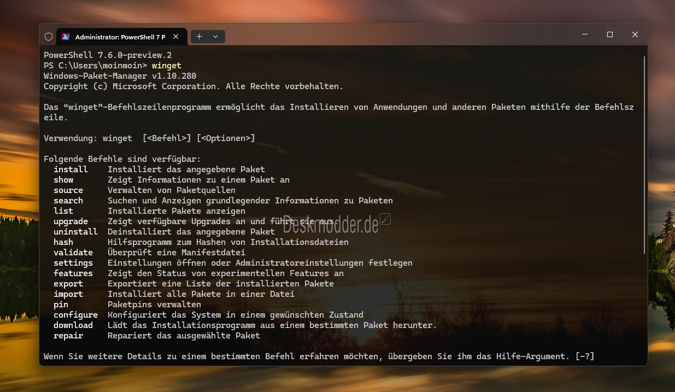Click the 'pin' command name
Image resolution: width=675 pixels, height=392 pixels.
click(61, 305)
